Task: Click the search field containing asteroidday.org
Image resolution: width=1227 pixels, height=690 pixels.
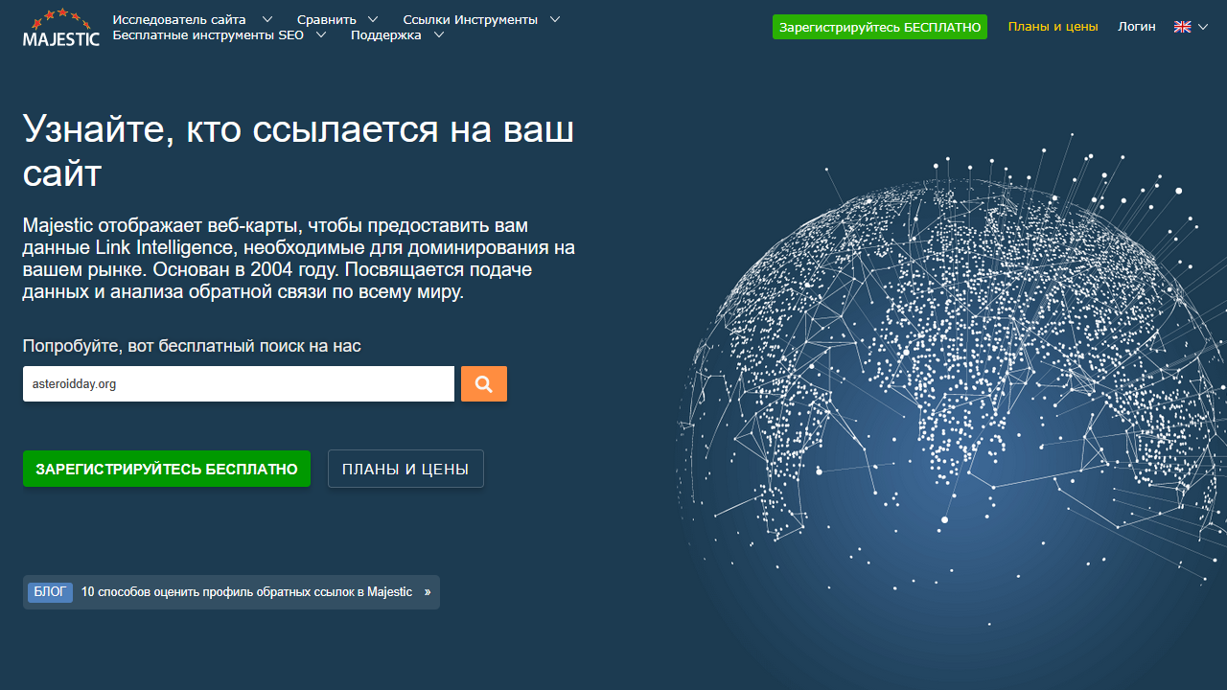Action: [238, 383]
